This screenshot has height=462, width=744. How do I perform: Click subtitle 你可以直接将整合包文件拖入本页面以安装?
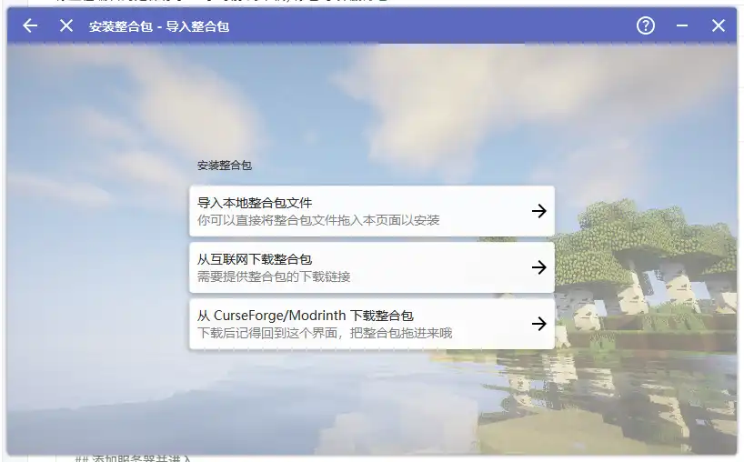click(318, 220)
